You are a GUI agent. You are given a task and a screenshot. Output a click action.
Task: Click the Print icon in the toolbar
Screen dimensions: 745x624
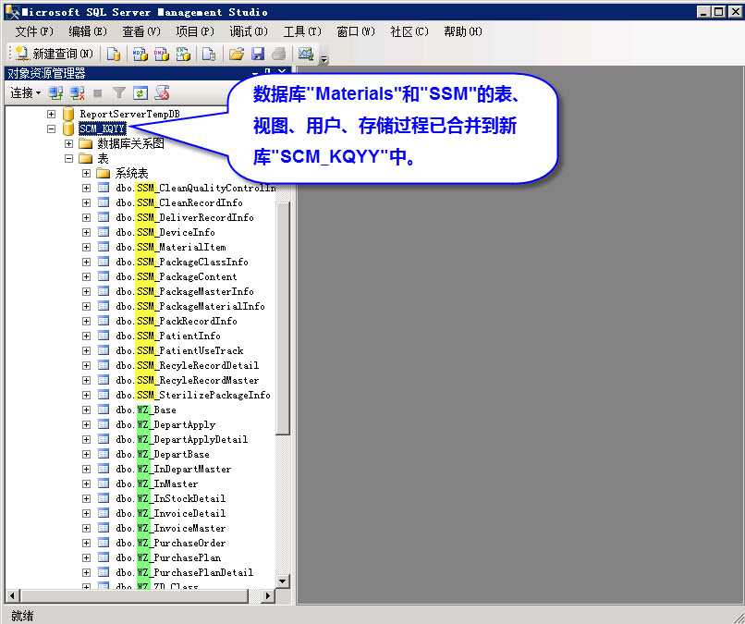(279, 54)
